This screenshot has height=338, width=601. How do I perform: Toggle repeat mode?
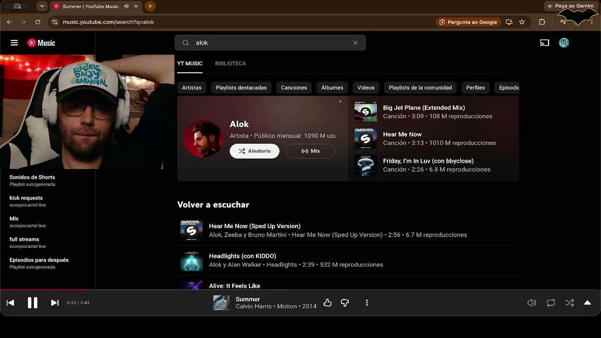pos(551,303)
